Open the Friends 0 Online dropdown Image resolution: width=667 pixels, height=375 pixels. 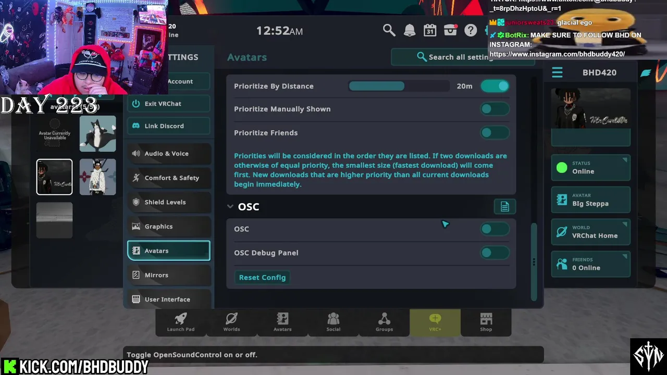tap(590, 264)
